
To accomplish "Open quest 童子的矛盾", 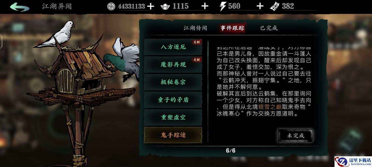I will (173, 100).
